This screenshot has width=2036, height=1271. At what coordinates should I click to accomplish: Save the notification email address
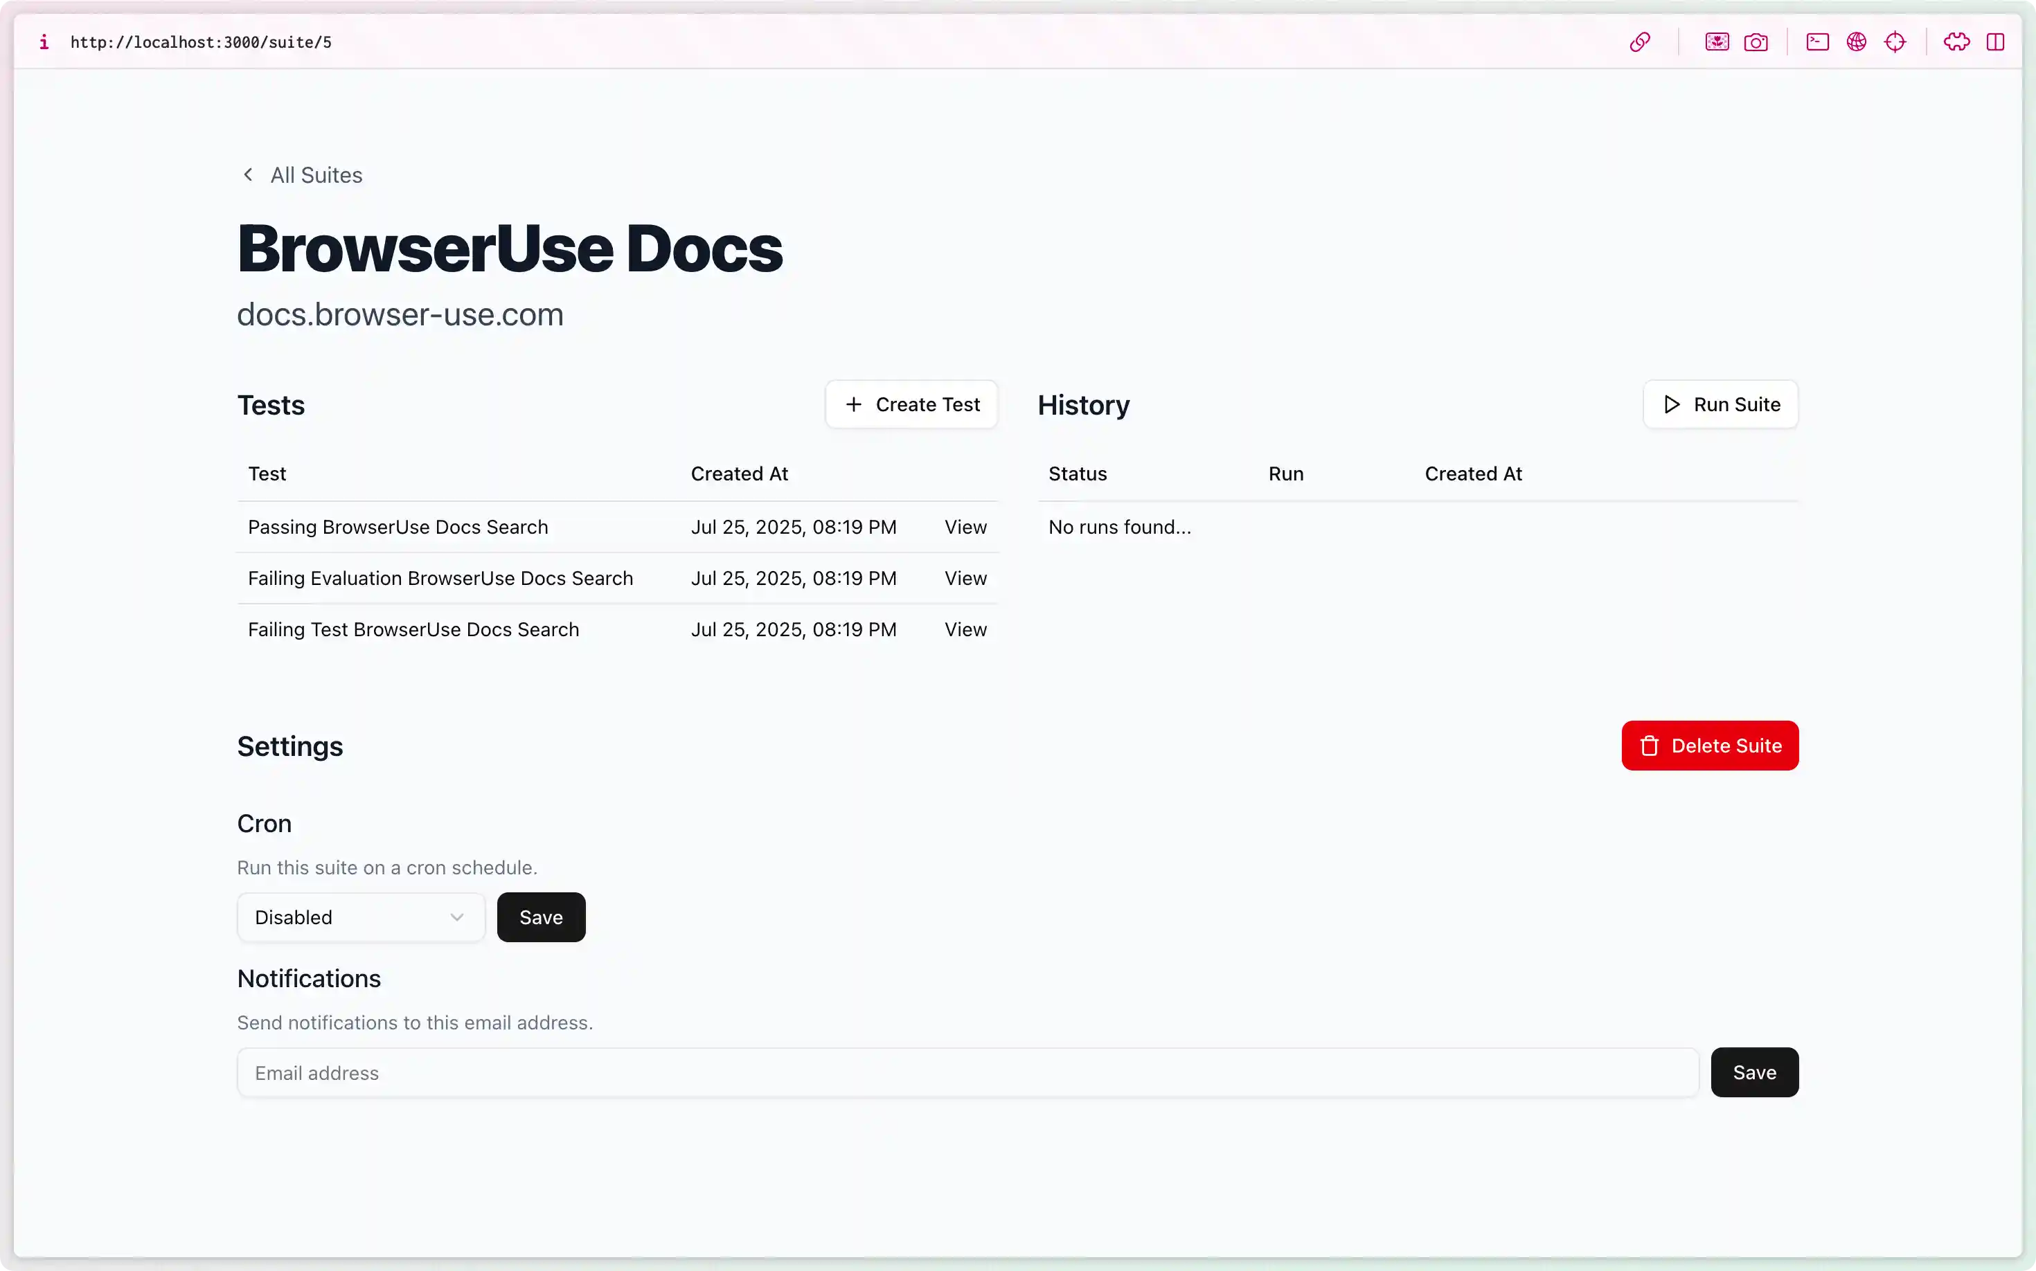(1754, 1072)
